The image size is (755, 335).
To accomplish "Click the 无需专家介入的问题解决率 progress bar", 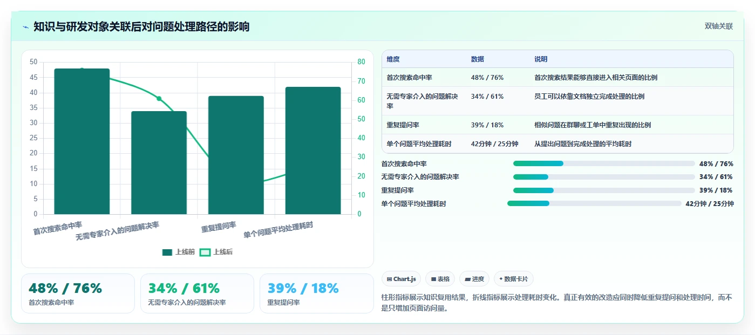I will (604, 177).
